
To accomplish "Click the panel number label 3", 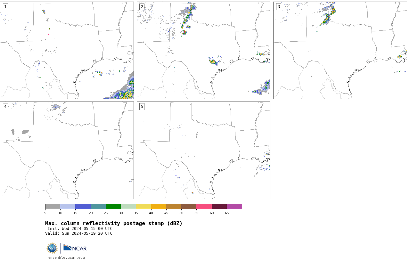I will click(x=278, y=7).
